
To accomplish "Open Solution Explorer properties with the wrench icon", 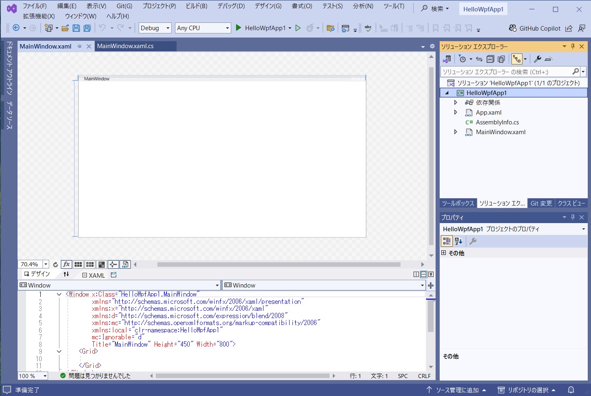I will pos(538,59).
